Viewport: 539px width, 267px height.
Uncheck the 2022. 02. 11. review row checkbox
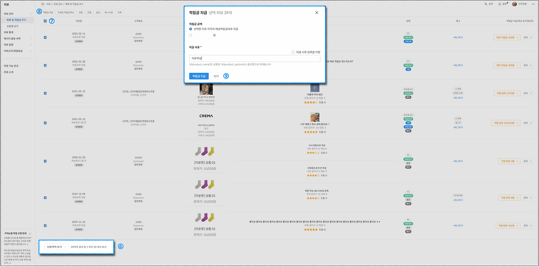tap(45, 37)
